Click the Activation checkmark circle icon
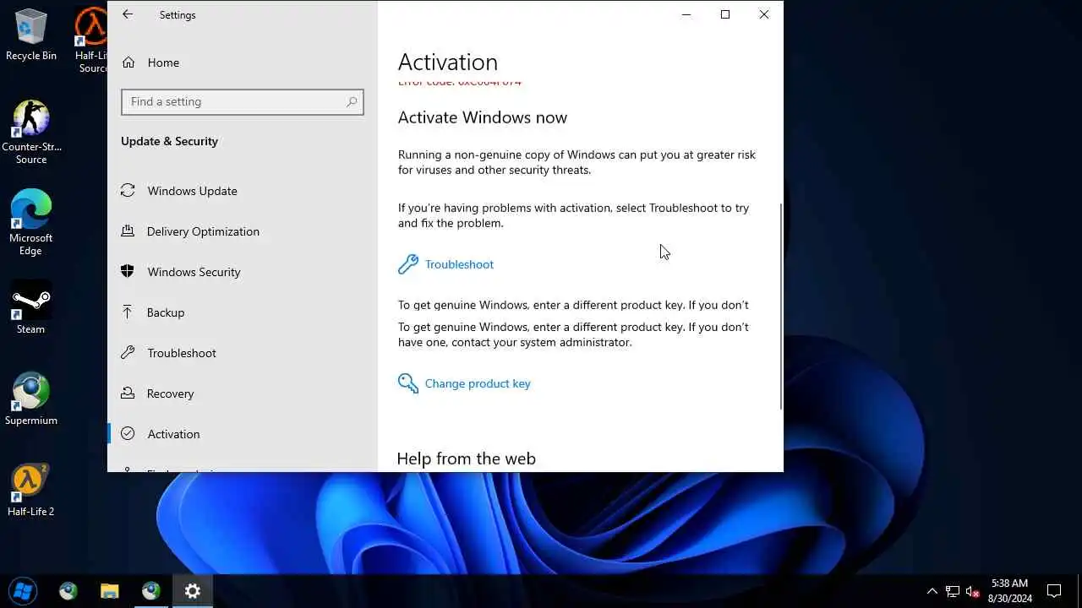 point(128,433)
